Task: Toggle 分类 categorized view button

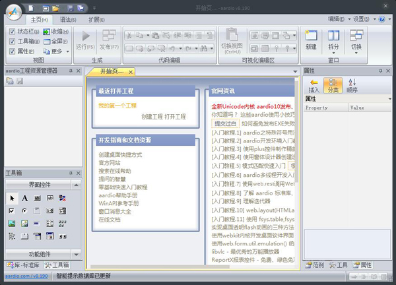Action: [333, 86]
